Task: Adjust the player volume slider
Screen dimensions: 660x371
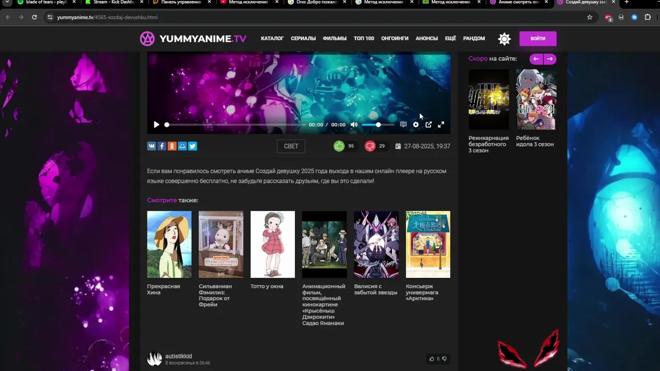Action: [x=377, y=125]
